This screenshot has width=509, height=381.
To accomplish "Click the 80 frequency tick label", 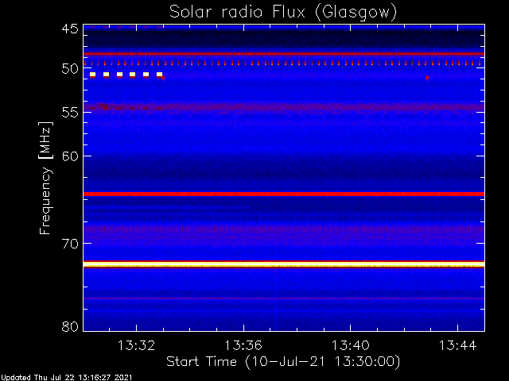I will pyautogui.click(x=70, y=326).
